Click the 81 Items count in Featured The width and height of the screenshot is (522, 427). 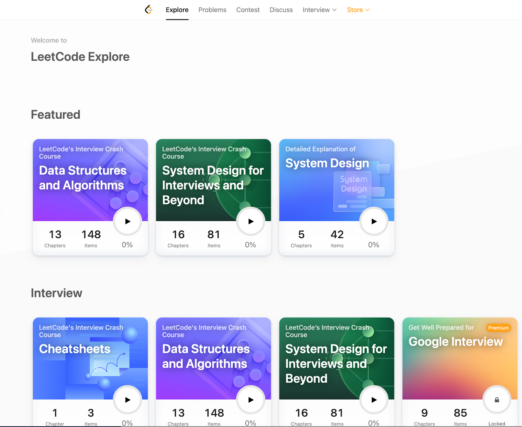click(x=214, y=238)
